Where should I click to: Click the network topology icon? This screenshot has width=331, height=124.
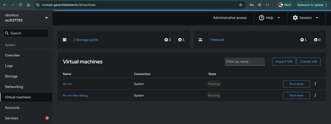pos(200,40)
